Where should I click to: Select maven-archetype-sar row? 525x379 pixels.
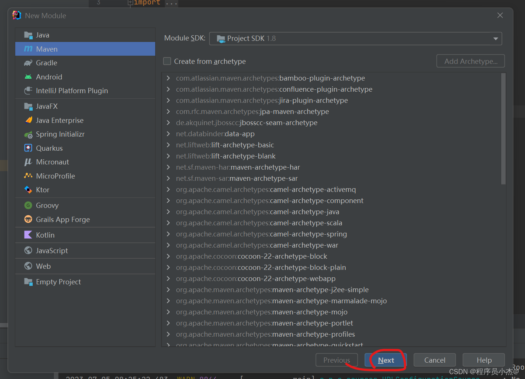click(x=331, y=178)
